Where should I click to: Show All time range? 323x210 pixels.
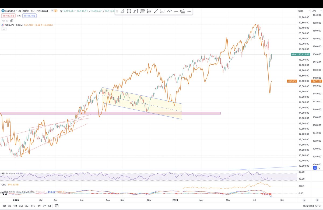click(49, 206)
